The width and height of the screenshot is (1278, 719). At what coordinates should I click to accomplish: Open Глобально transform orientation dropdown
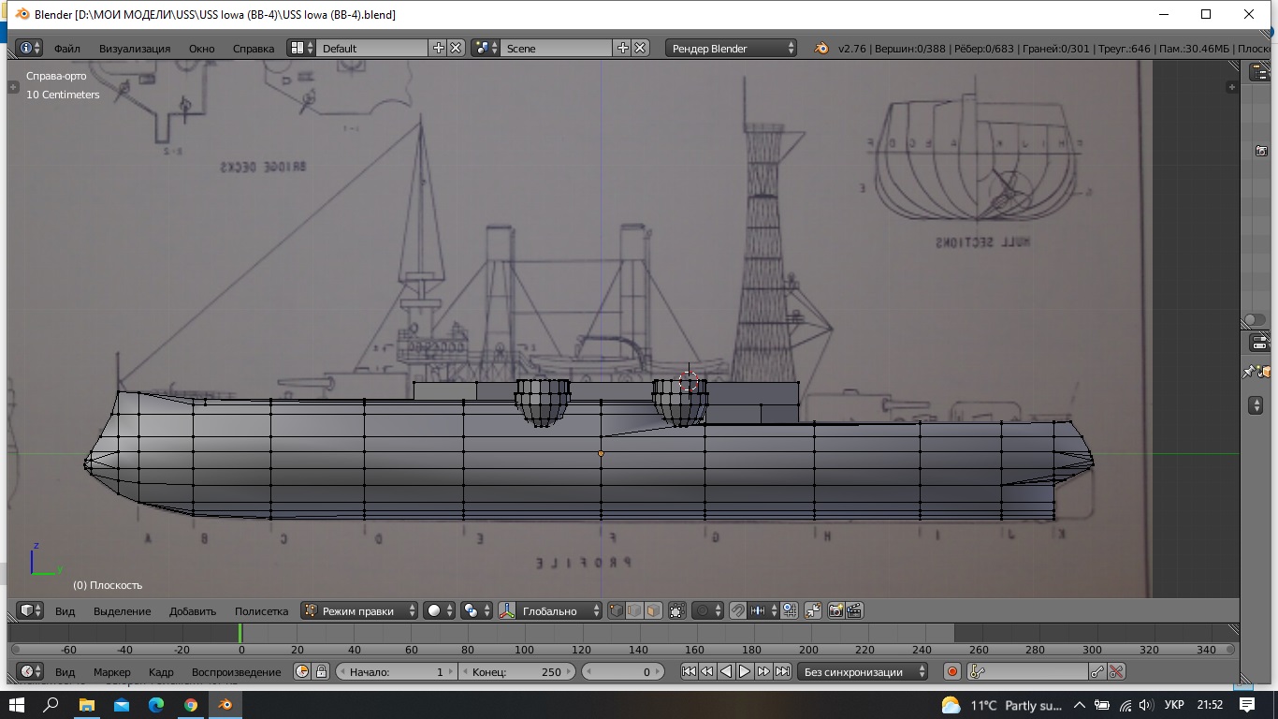(x=551, y=611)
